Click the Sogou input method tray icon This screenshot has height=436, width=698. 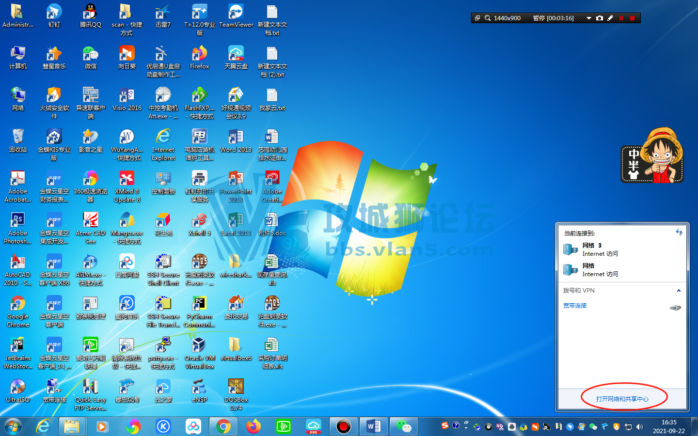tap(445, 425)
